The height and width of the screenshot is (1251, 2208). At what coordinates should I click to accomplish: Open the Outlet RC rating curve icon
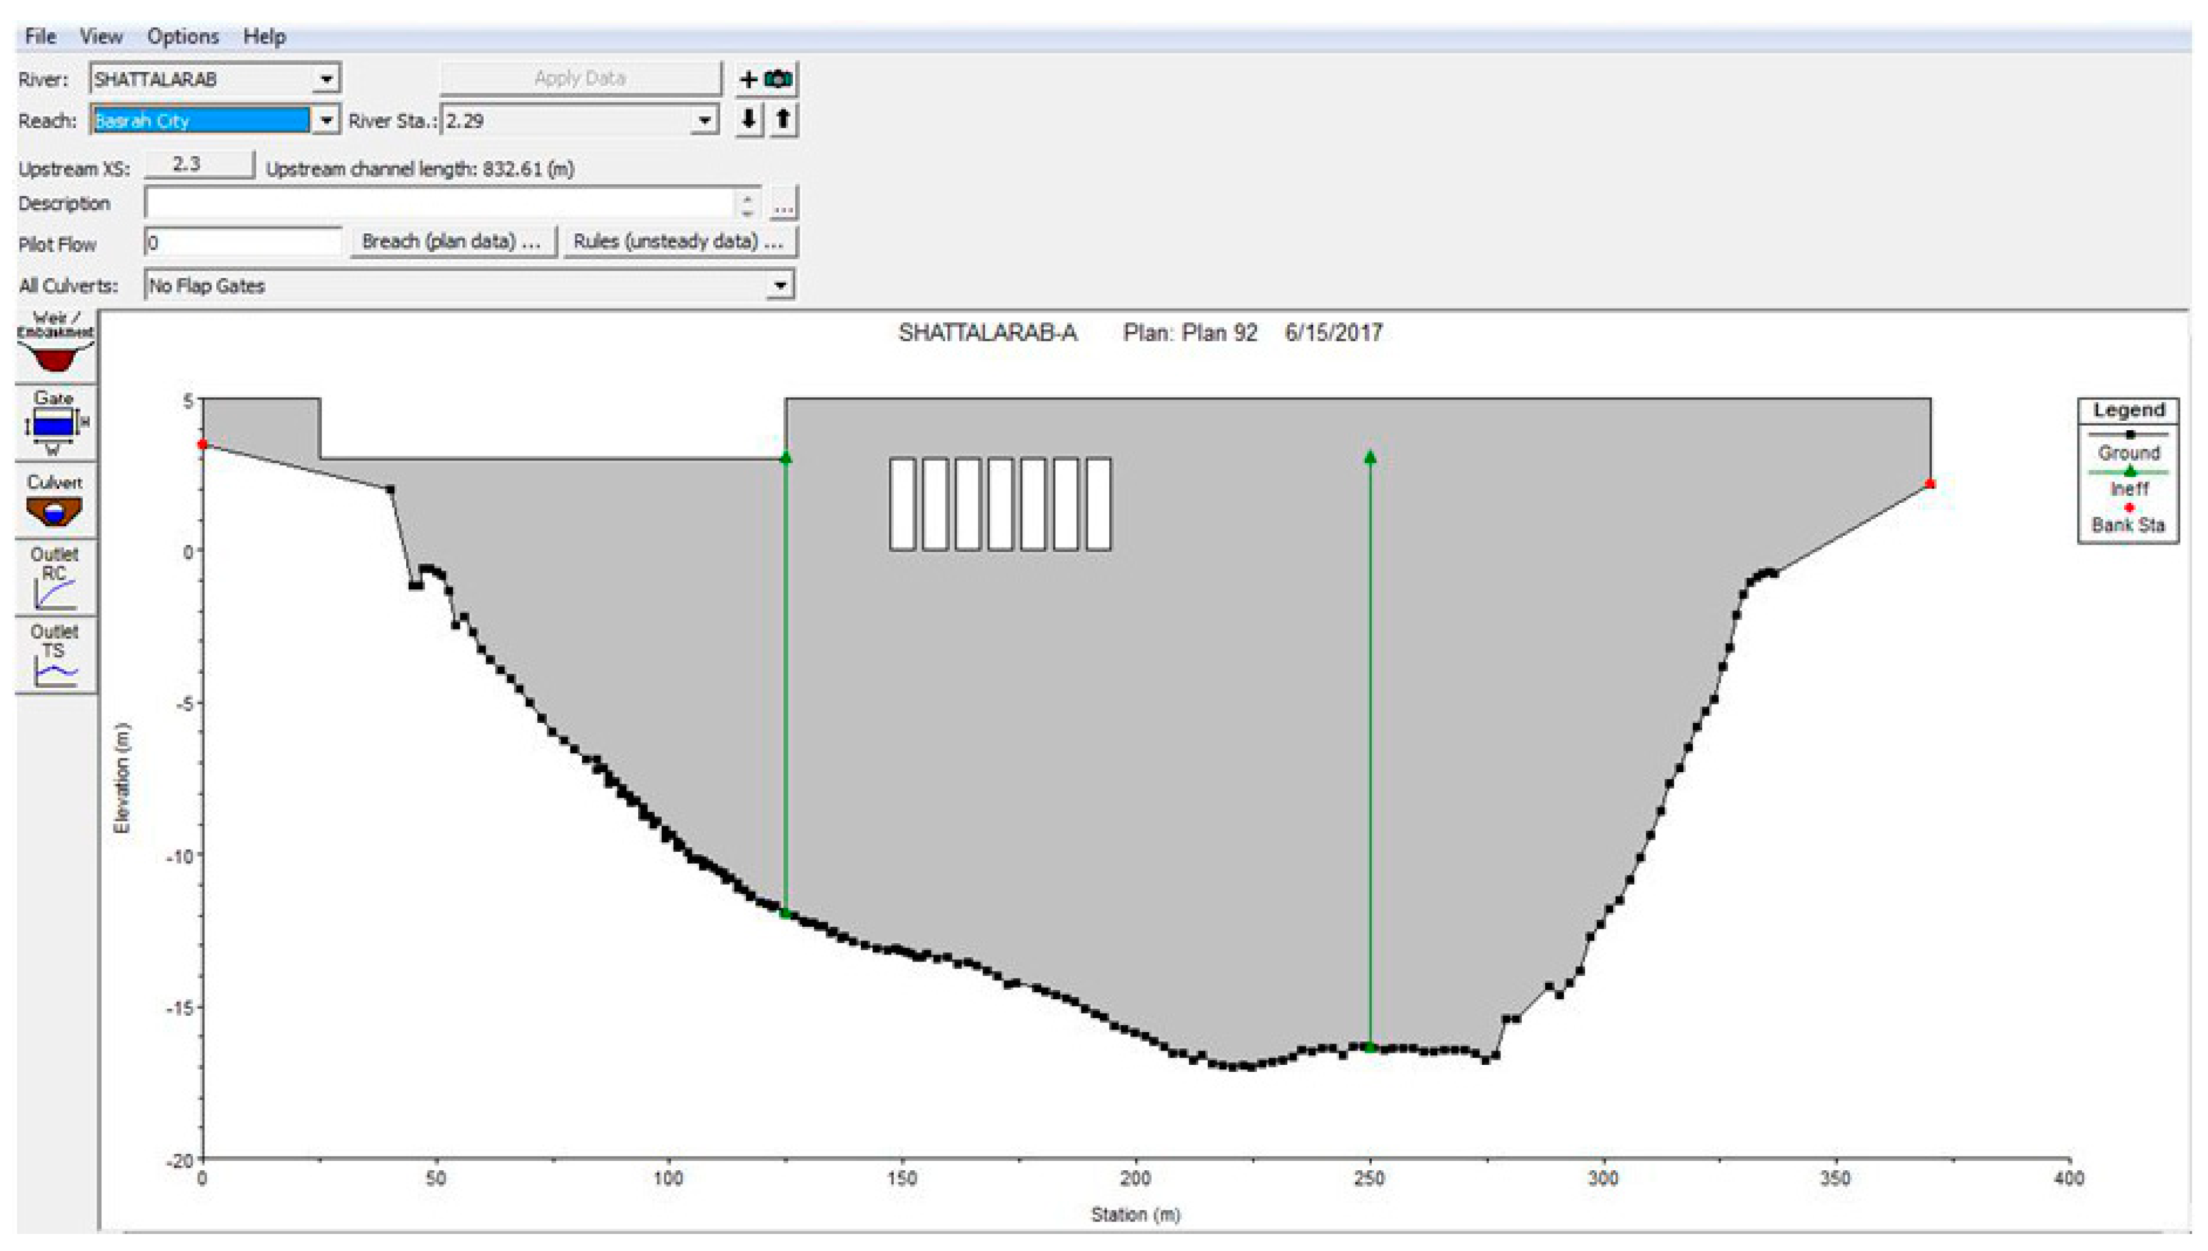tap(56, 577)
